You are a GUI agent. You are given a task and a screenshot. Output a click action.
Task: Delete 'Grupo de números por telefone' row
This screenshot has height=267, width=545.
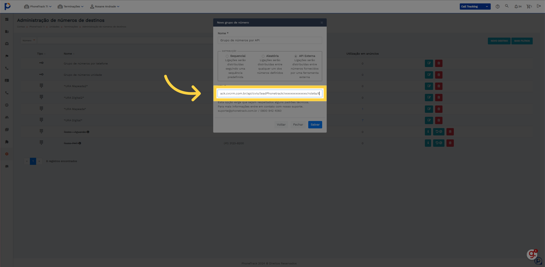pyautogui.click(x=439, y=63)
